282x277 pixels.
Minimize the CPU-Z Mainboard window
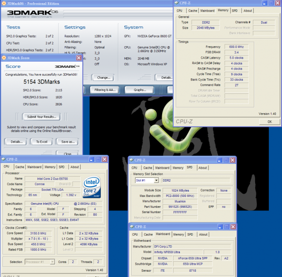point(220,227)
